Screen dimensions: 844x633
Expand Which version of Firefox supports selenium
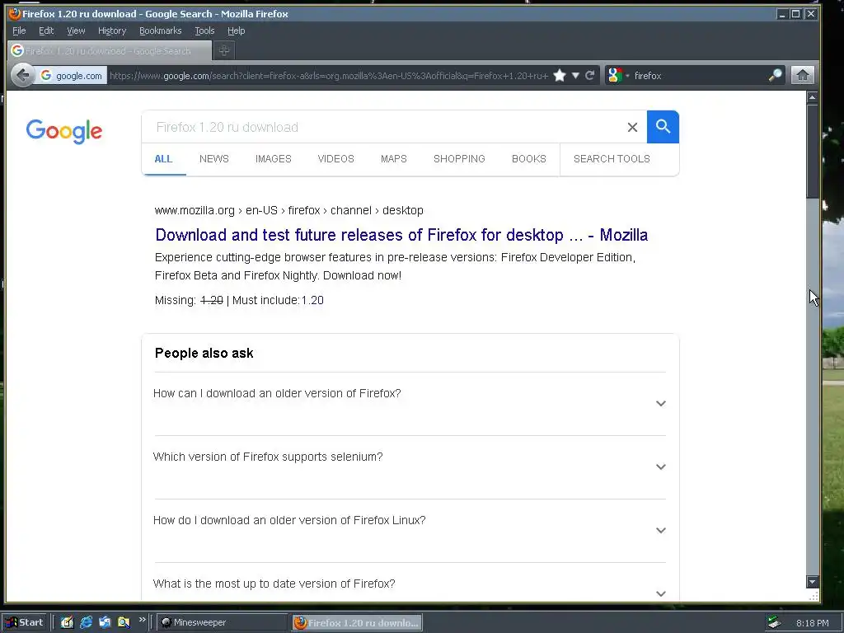click(x=410, y=467)
